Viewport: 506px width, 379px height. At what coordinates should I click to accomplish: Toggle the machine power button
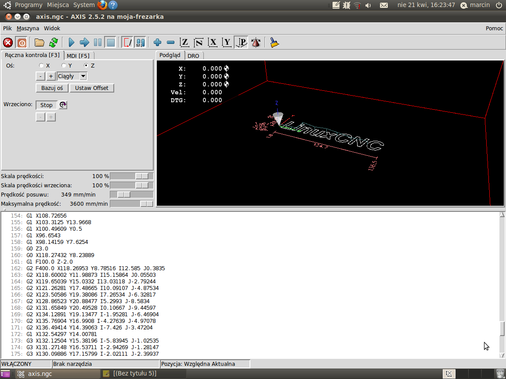click(22, 43)
